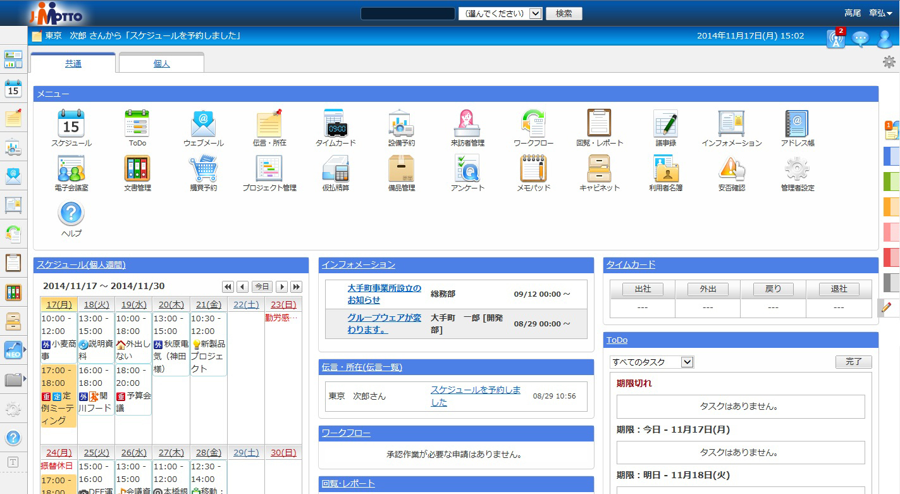Open the Purchase reservation cart icon

click(x=203, y=169)
